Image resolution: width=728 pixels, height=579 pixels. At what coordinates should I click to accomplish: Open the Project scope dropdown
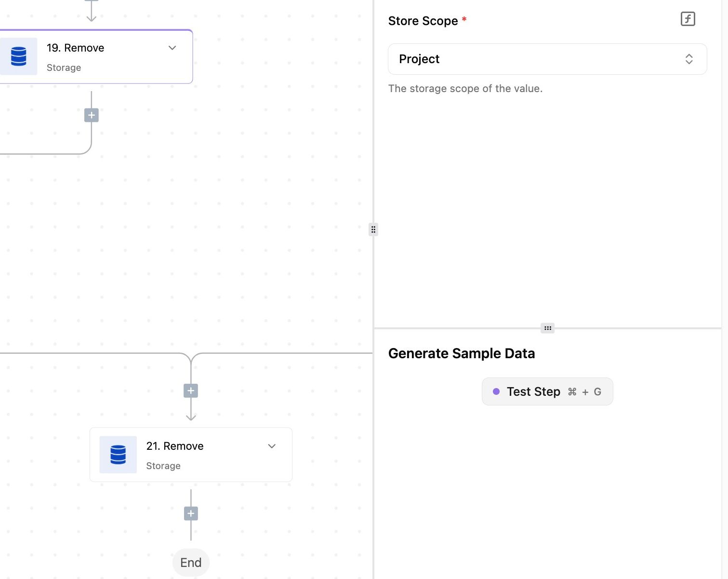point(547,59)
